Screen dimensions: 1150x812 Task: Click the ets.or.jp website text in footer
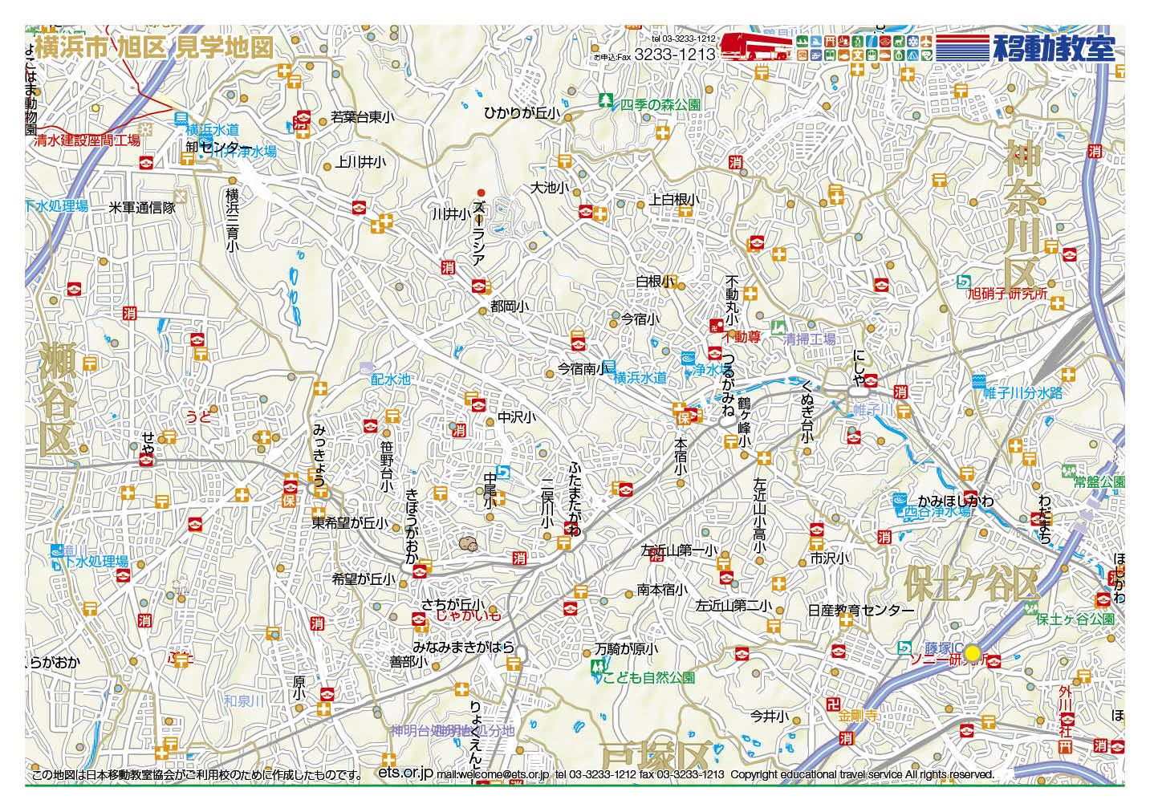tap(405, 772)
